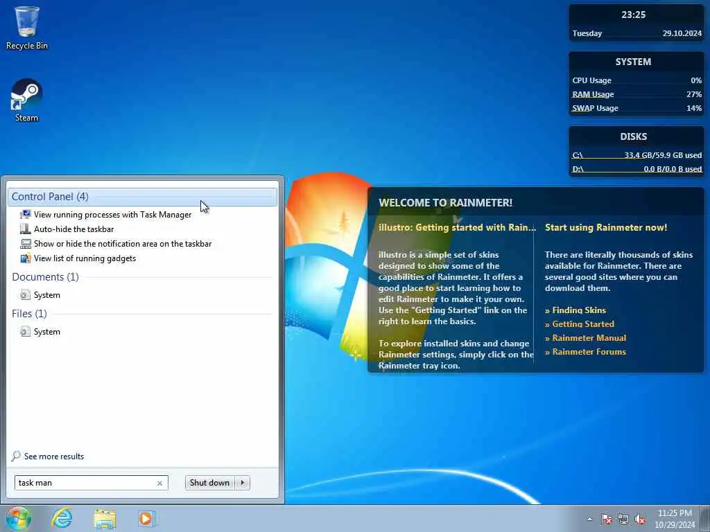
Task: Click magnifier icon beside See more results
Action: pos(17,456)
